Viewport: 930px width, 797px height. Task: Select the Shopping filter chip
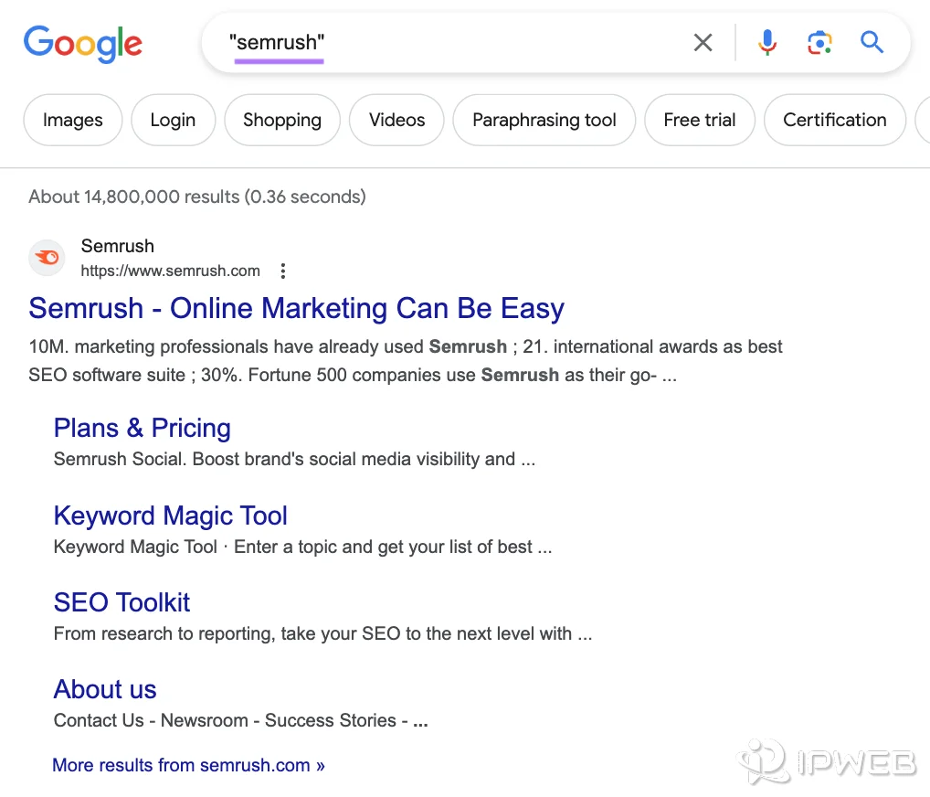[282, 120]
